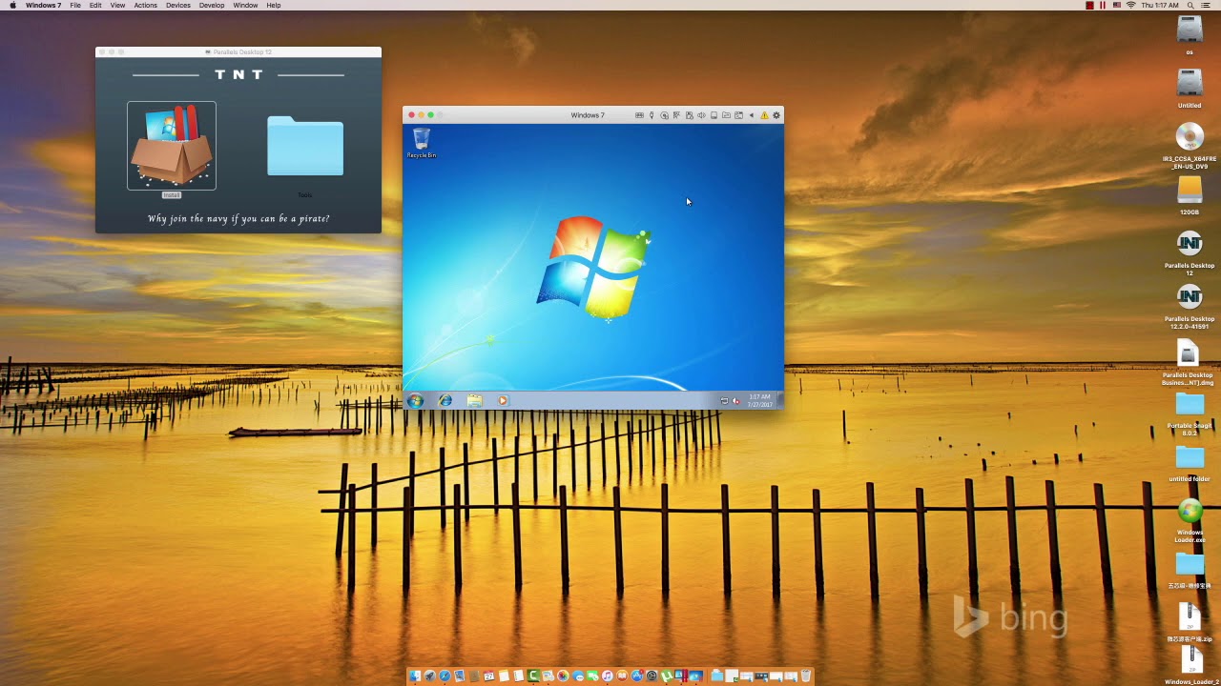Click the clock in Windows 7 taskbar
The height and width of the screenshot is (686, 1221).
click(x=759, y=401)
